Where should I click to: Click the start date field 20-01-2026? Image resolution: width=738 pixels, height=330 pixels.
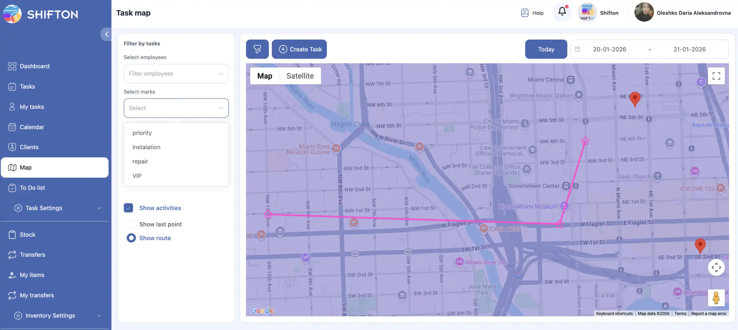tap(609, 49)
